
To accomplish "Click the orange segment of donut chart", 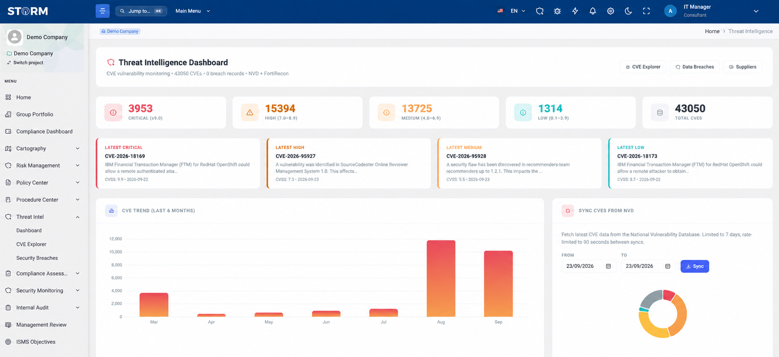I will click(680, 314).
